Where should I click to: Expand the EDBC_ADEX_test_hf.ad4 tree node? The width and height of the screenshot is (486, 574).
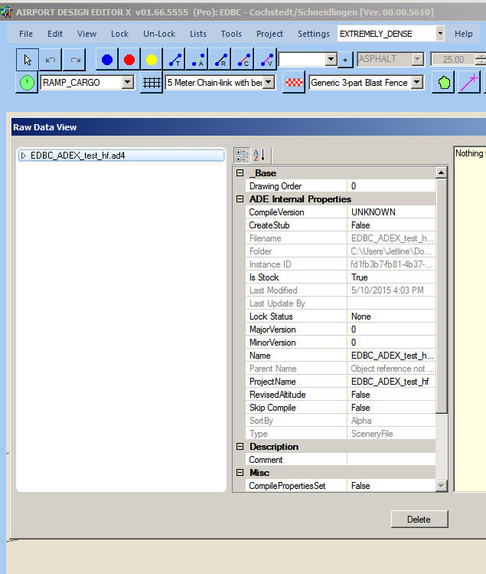24,156
